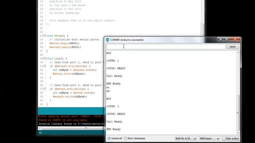Close the COM40 serial monitor window
This screenshot has height=143, width=255.
pyautogui.click(x=235, y=39)
